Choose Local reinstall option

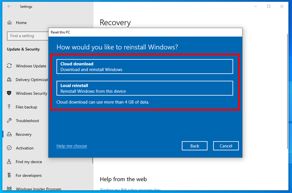click(x=145, y=88)
